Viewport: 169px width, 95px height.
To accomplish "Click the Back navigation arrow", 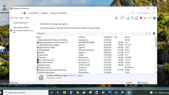I will [x=12, y=13].
